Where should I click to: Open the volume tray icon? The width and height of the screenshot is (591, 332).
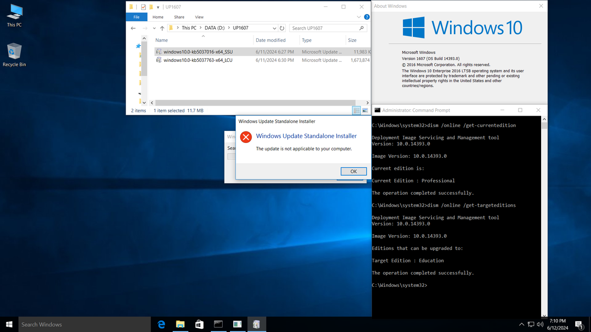[540, 325]
